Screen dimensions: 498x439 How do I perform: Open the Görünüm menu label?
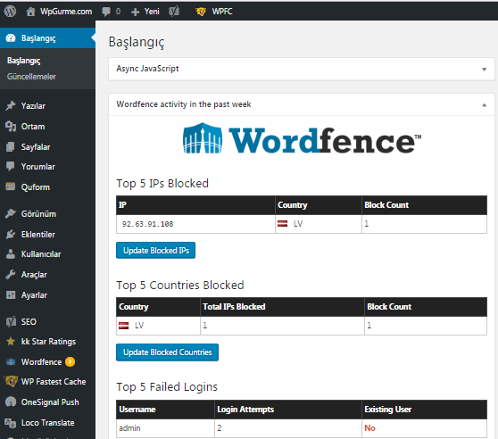[38, 214]
